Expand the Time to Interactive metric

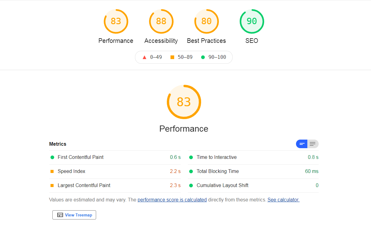pyautogui.click(x=216, y=157)
